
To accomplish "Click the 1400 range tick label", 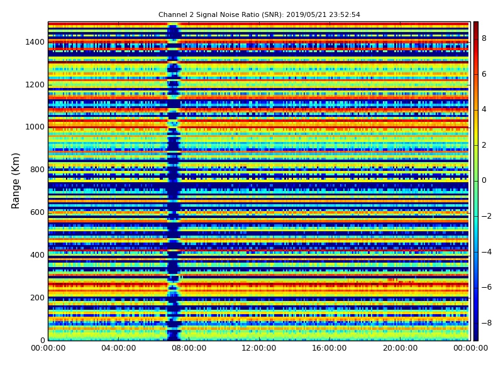I will tap(35, 42).
